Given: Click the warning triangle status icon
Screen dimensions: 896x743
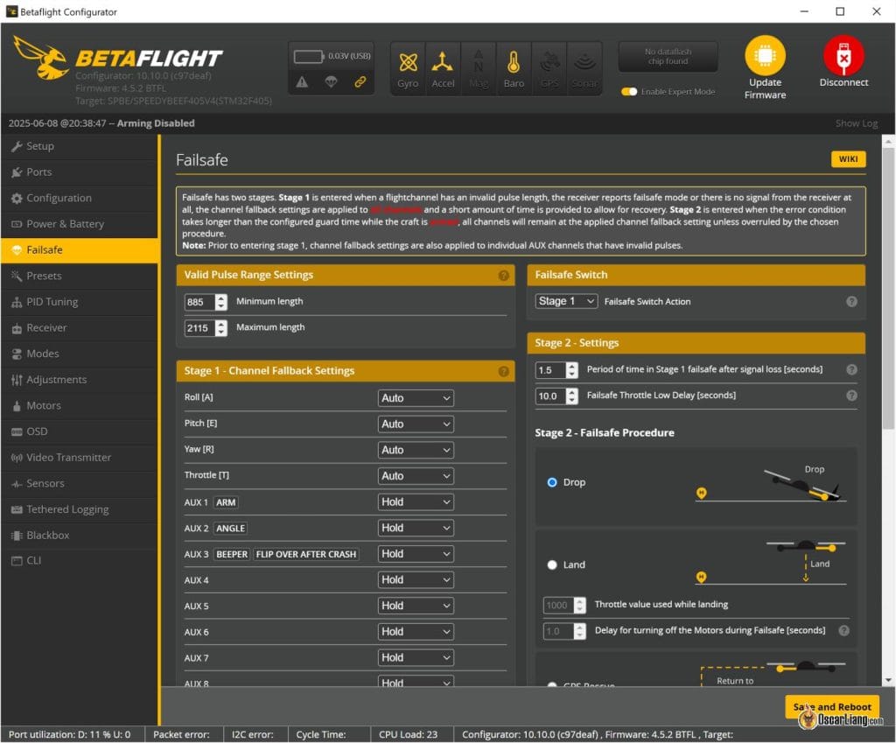Looking at the screenshot, I should 302,82.
